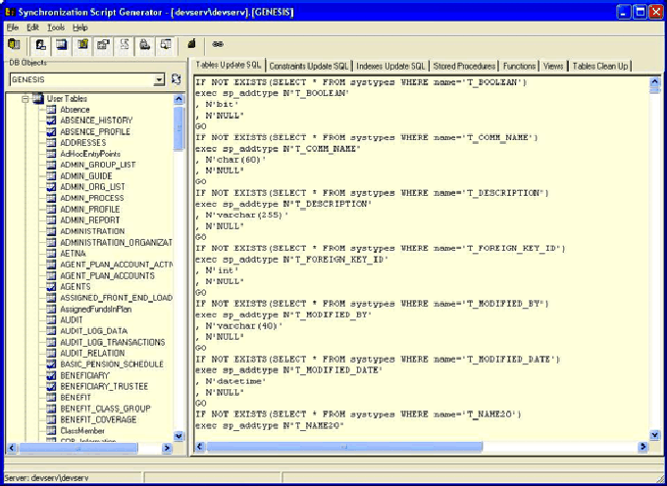
Task: Select the AUDIT_LOG_DATA tree row
Action: click(93, 331)
